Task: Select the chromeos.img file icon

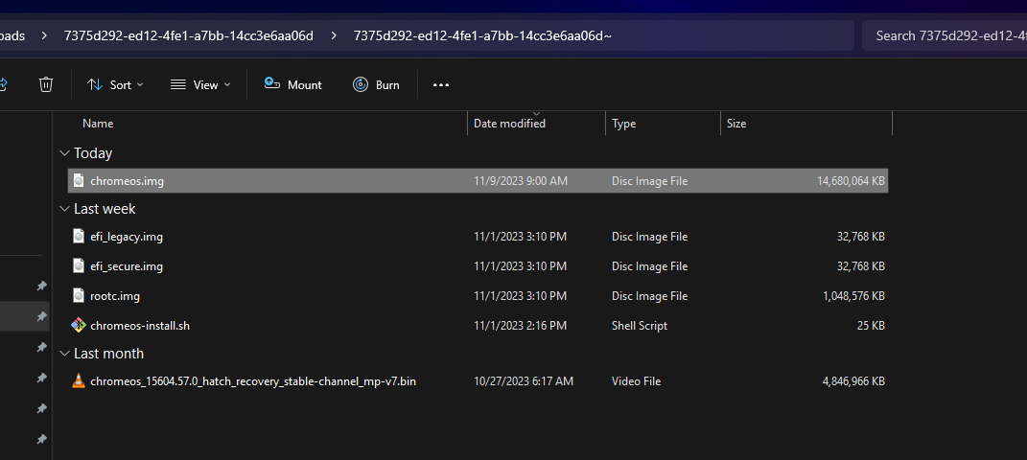Action: point(80,180)
